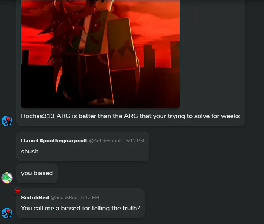
Task: Click the 5:12 PM timestamp
Action: [135, 141]
